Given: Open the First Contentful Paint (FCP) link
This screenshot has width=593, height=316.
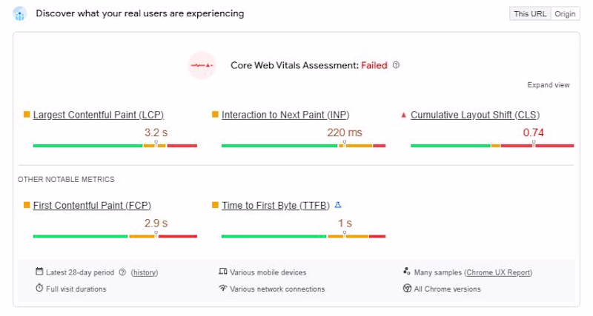Looking at the screenshot, I should coord(92,205).
